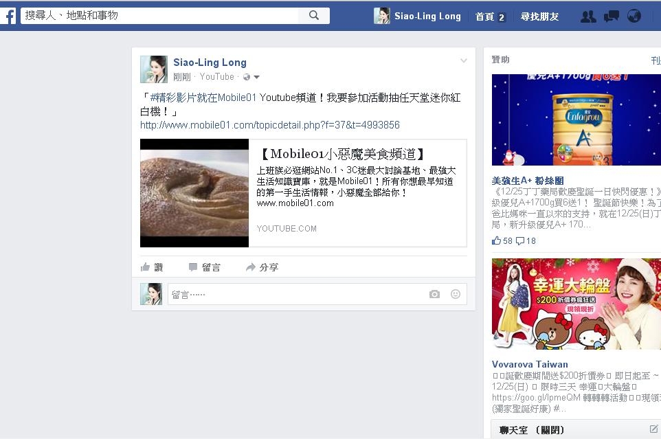Like the post with the 讚 button
The width and height of the screenshot is (661, 439).
tap(152, 267)
